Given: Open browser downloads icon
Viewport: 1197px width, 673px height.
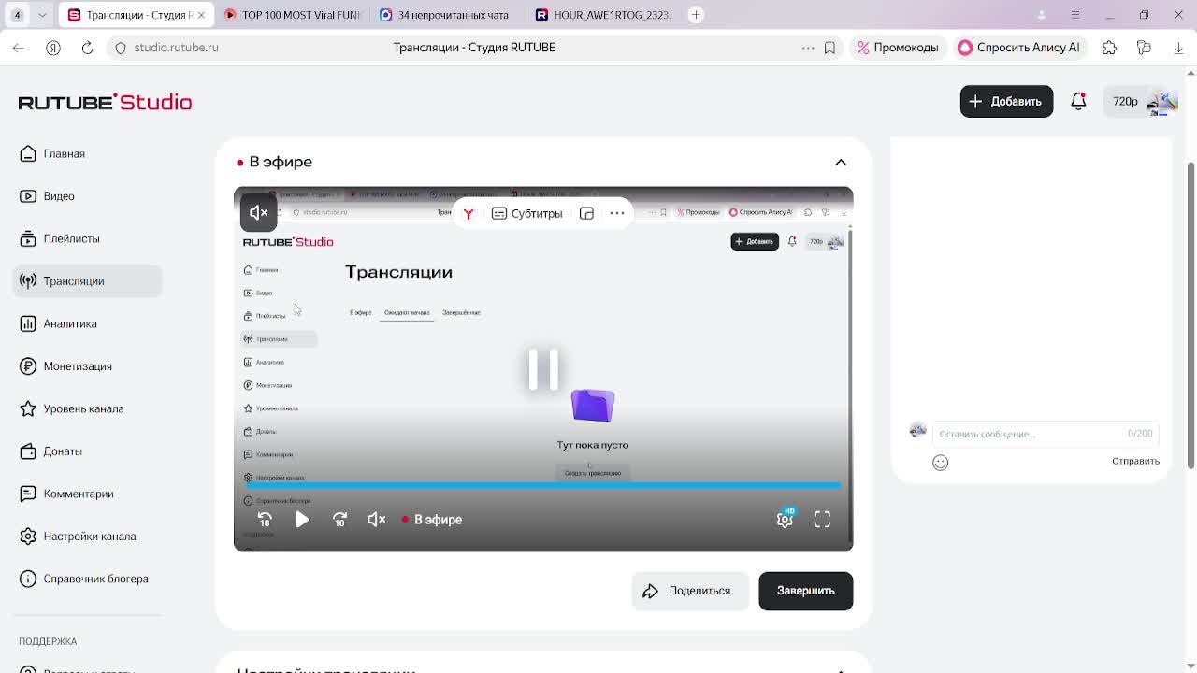Looking at the screenshot, I should [x=1178, y=48].
